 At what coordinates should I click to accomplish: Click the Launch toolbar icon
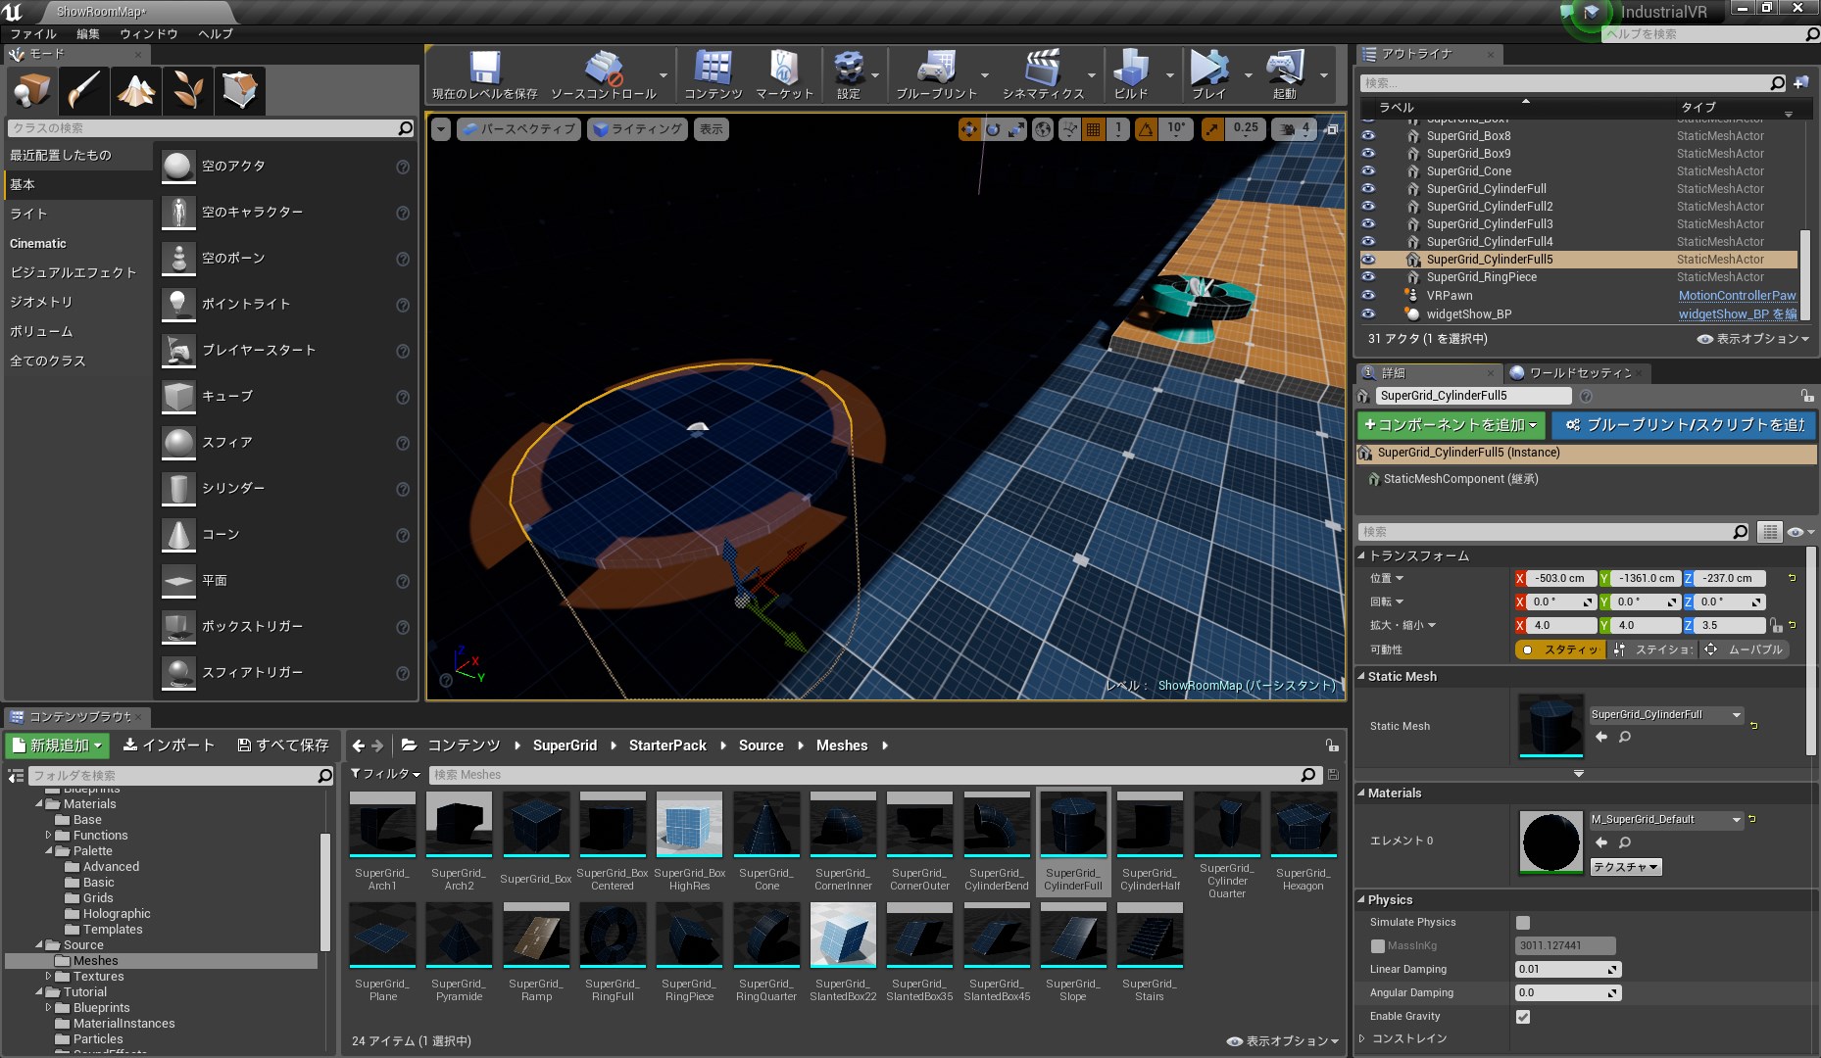(x=1285, y=69)
